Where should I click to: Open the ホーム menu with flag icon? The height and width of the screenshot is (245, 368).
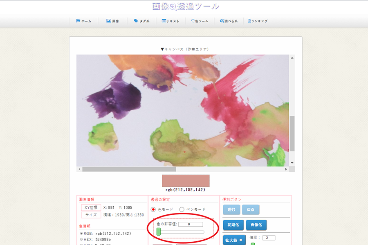click(83, 21)
